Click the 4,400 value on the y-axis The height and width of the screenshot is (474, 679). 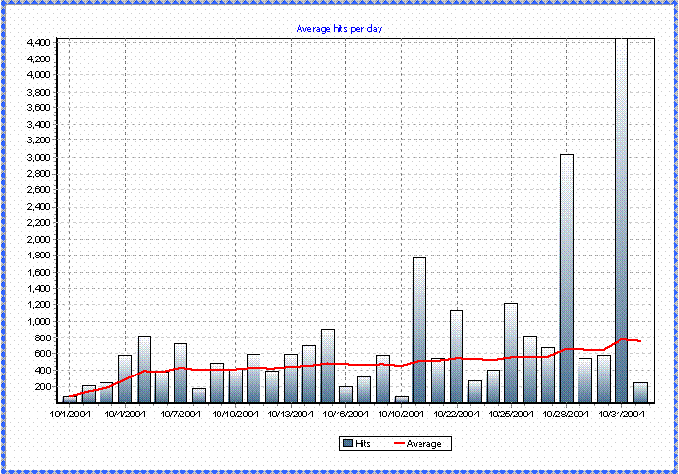39,42
